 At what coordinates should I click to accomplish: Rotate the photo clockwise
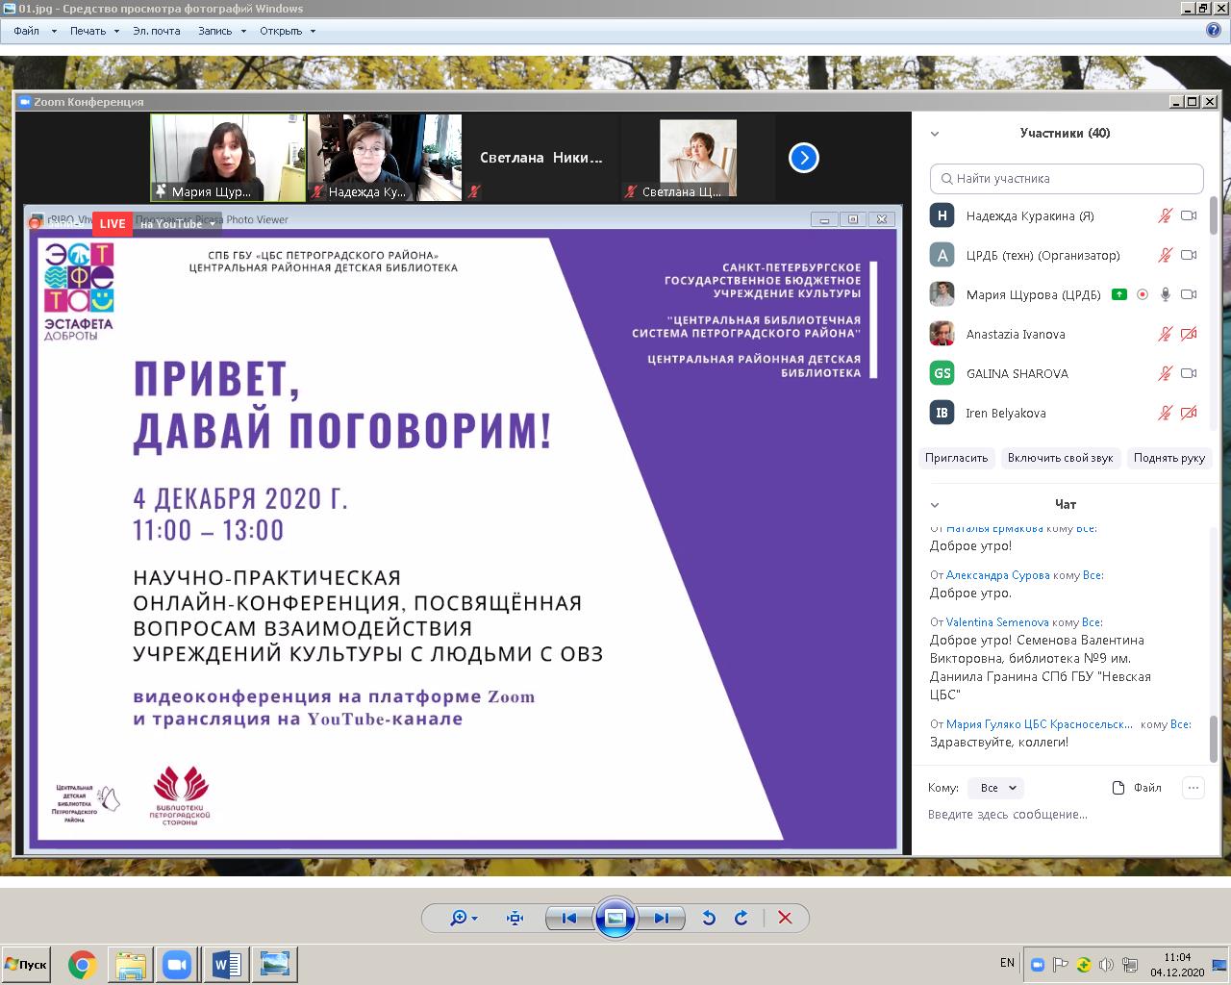coord(741,918)
